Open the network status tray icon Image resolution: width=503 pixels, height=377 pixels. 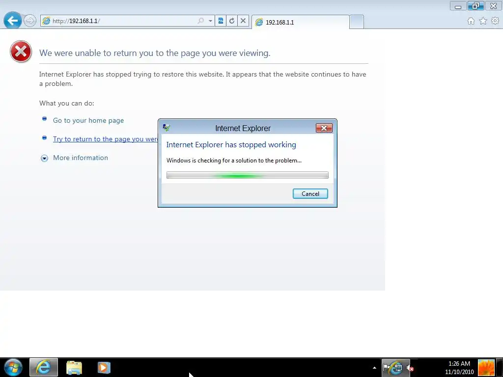point(397,368)
